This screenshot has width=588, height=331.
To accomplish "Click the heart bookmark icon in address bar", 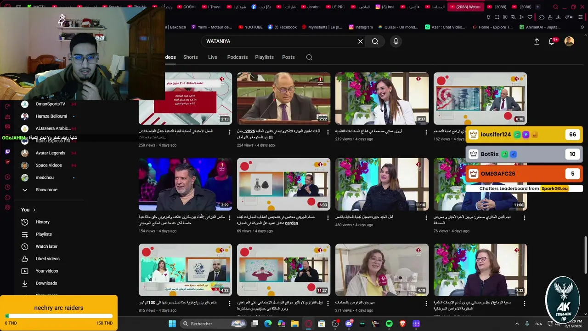I will click(530, 17).
